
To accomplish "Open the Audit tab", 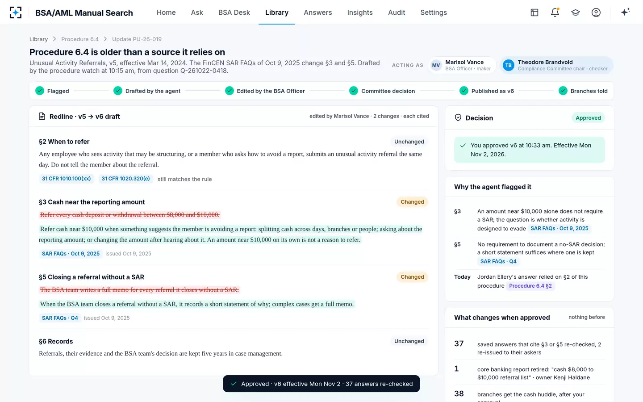I will [397, 13].
